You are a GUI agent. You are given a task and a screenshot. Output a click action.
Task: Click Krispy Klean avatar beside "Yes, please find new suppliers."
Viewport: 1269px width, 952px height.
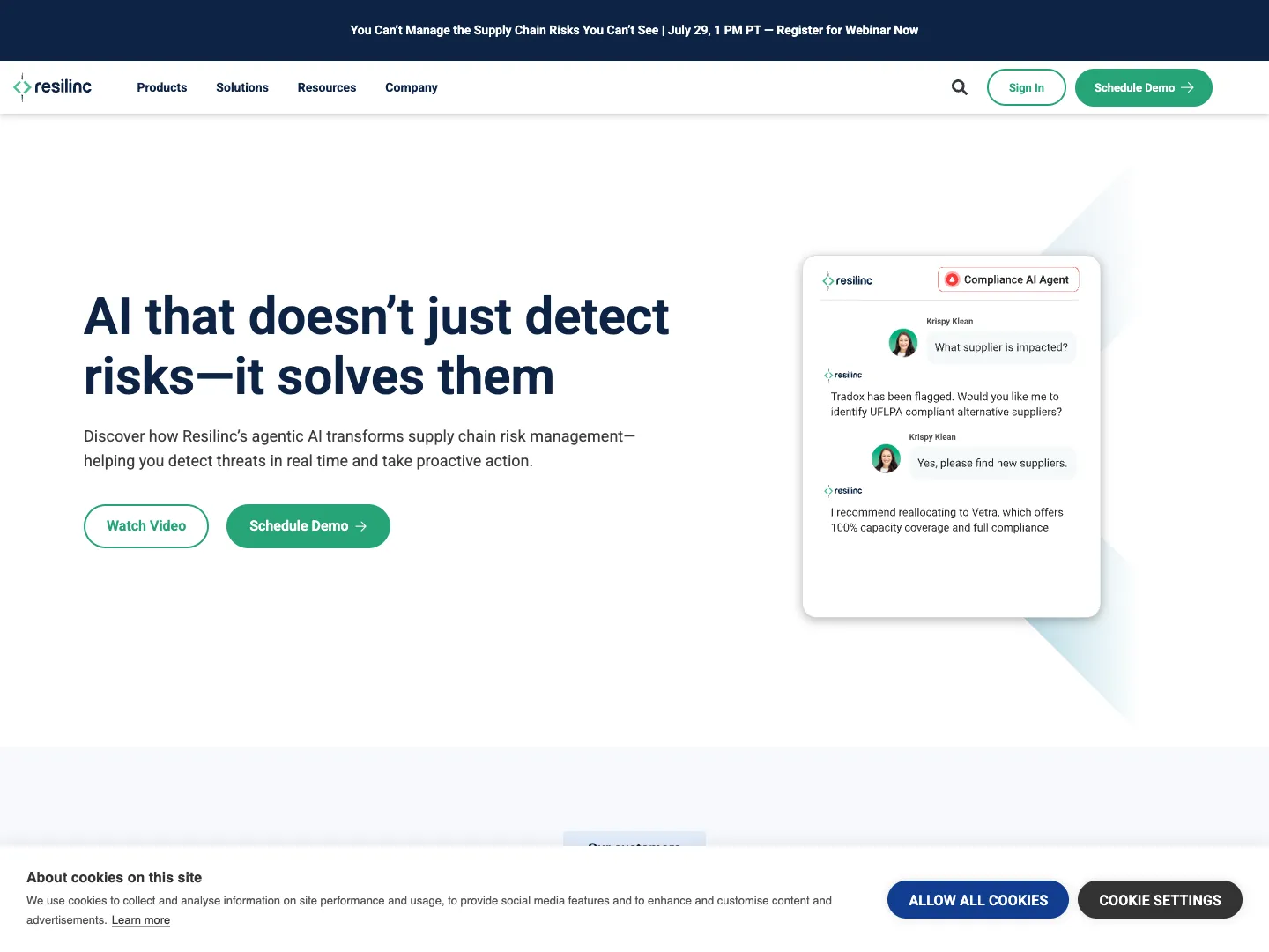(886, 458)
